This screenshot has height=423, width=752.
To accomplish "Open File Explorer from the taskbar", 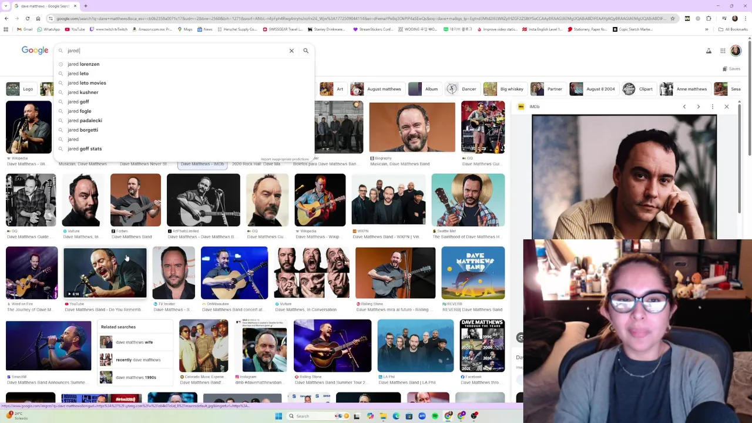I will pyautogui.click(x=383, y=416).
